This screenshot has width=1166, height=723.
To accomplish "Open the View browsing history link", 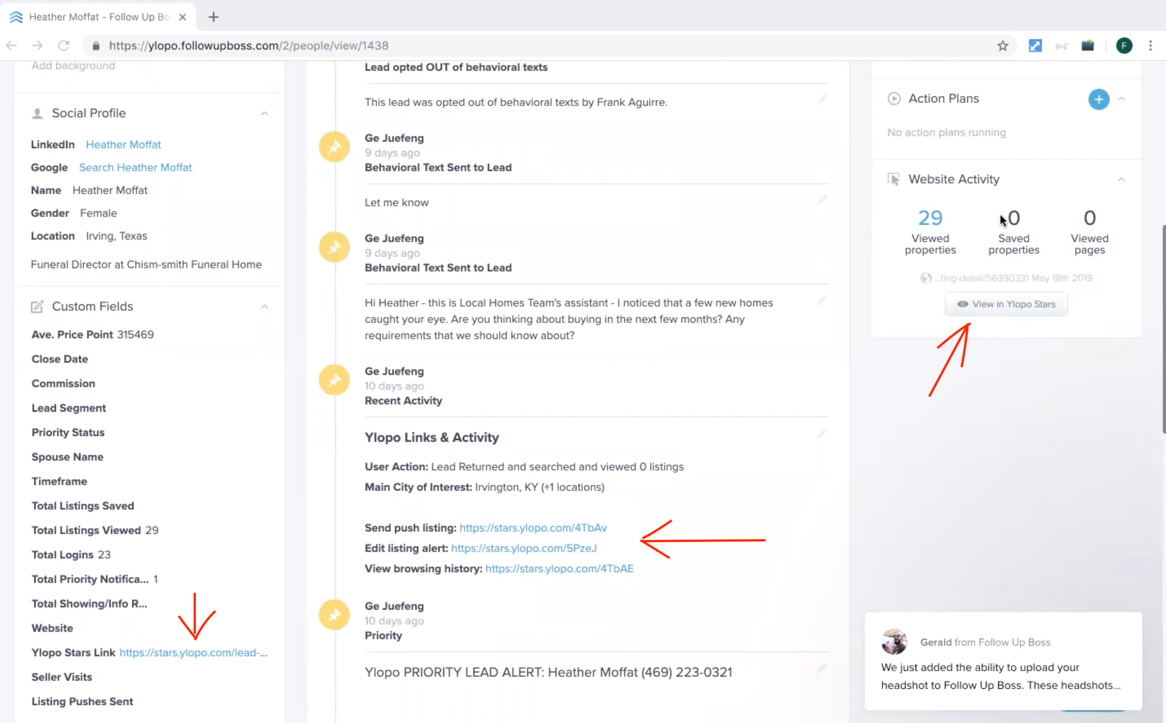I will click(x=559, y=569).
